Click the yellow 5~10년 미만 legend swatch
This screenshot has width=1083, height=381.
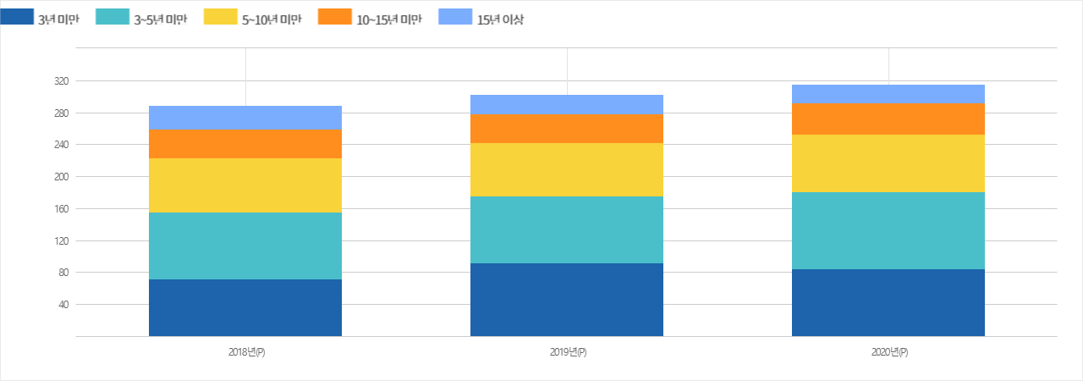pyautogui.click(x=221, y=17)
